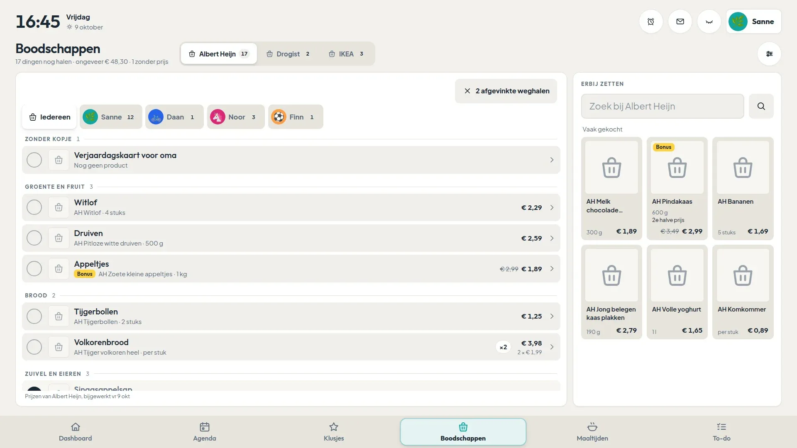Add AH Komkommer product card
Screen dimensions: 797x448
[743, 292]
